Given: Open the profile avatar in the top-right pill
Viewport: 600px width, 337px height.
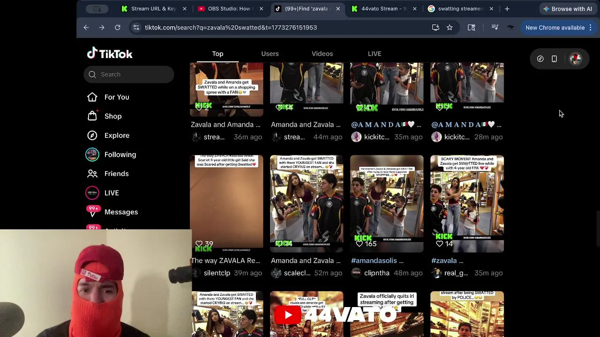Looking at the screenshot, I should [x=575, y=59].
